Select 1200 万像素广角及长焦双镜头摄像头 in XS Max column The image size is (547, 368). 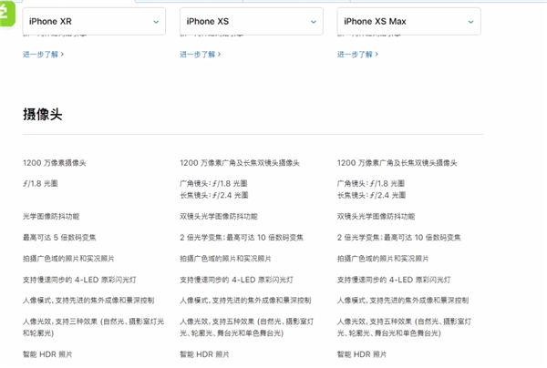click(x=397, y=163)
